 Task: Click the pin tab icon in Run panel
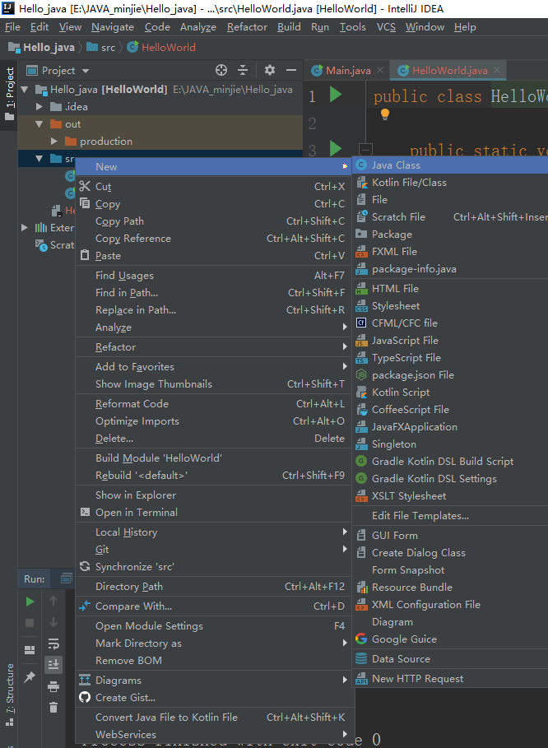pyautogui.click(x=30, y=676)
